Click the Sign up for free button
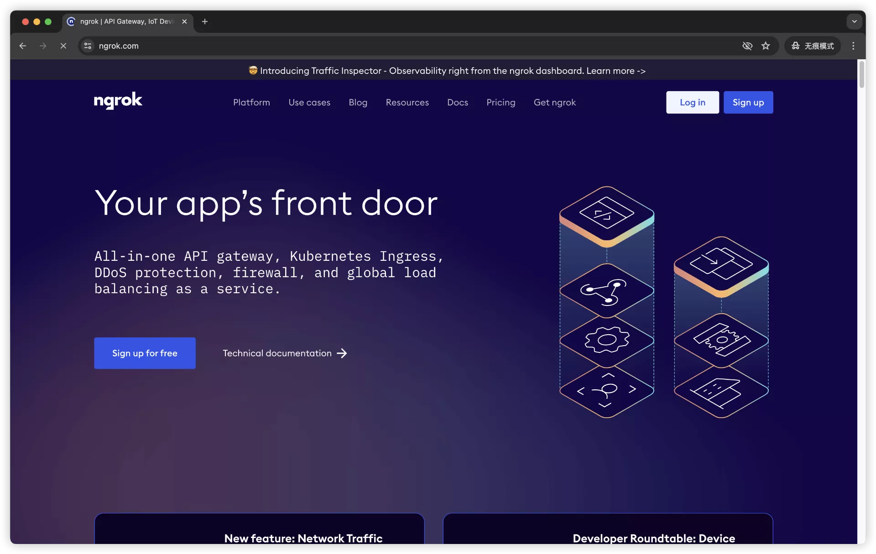The height and width of the screenshot is (554, 876). [145, 353]
